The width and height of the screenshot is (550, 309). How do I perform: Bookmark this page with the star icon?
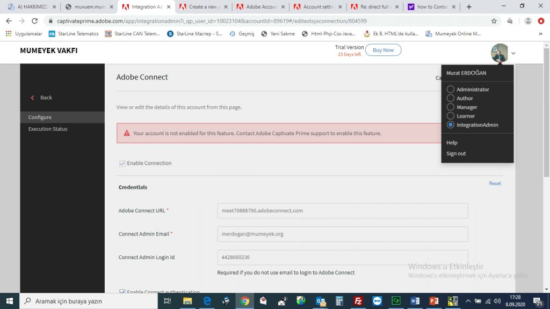click(493, 21)
